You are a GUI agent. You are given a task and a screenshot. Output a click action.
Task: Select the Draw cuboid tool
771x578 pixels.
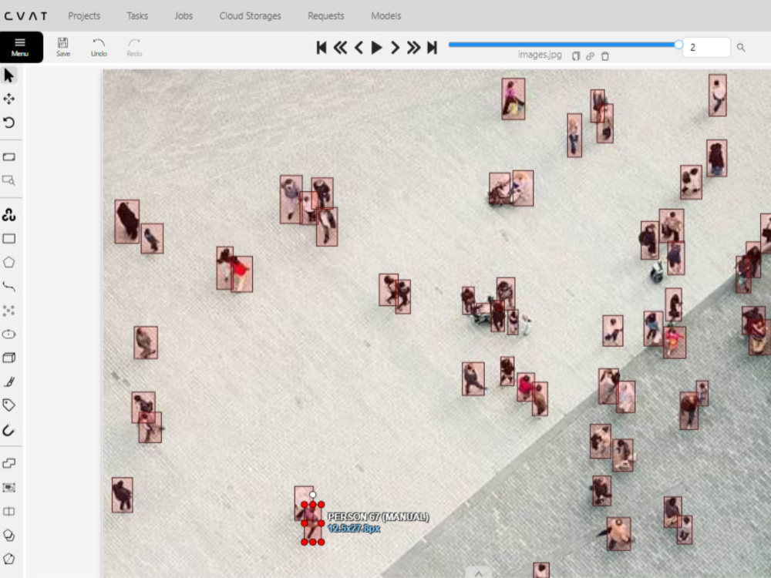[x=8, y=358]
